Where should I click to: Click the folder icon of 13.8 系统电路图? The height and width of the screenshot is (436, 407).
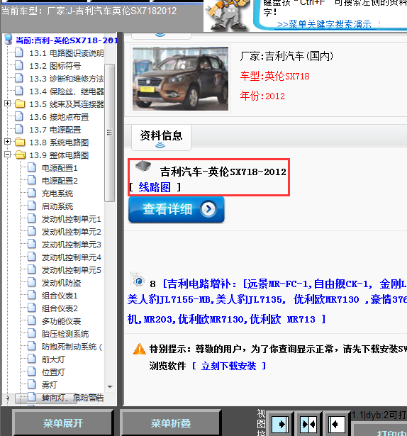(x=20, y=142)
